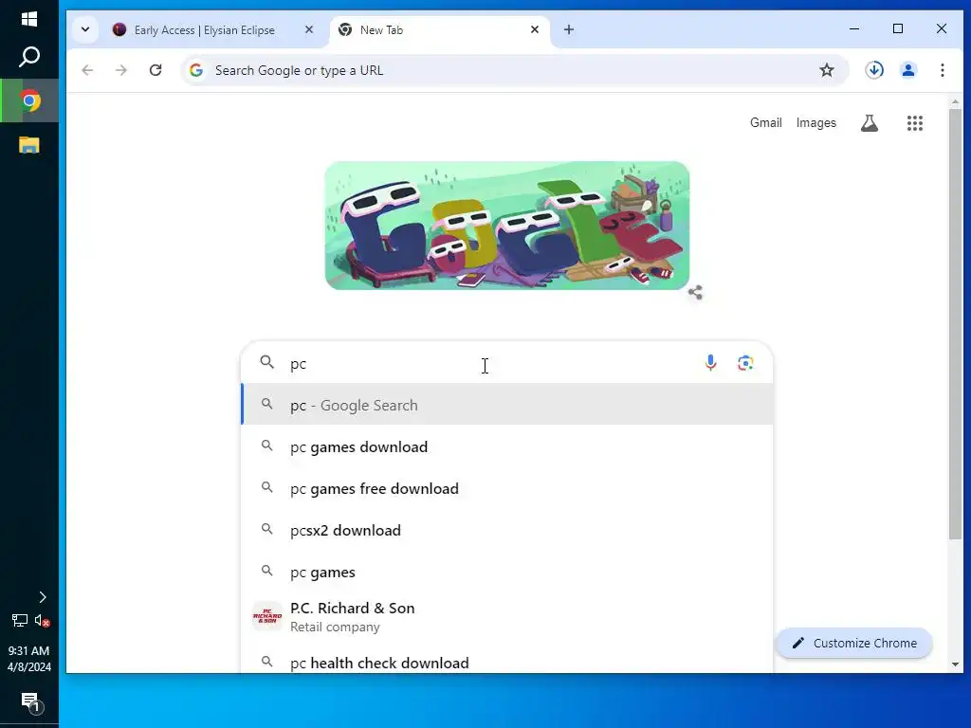
Task: Open the Windows Start menu
Action: [x=29, y=19]
